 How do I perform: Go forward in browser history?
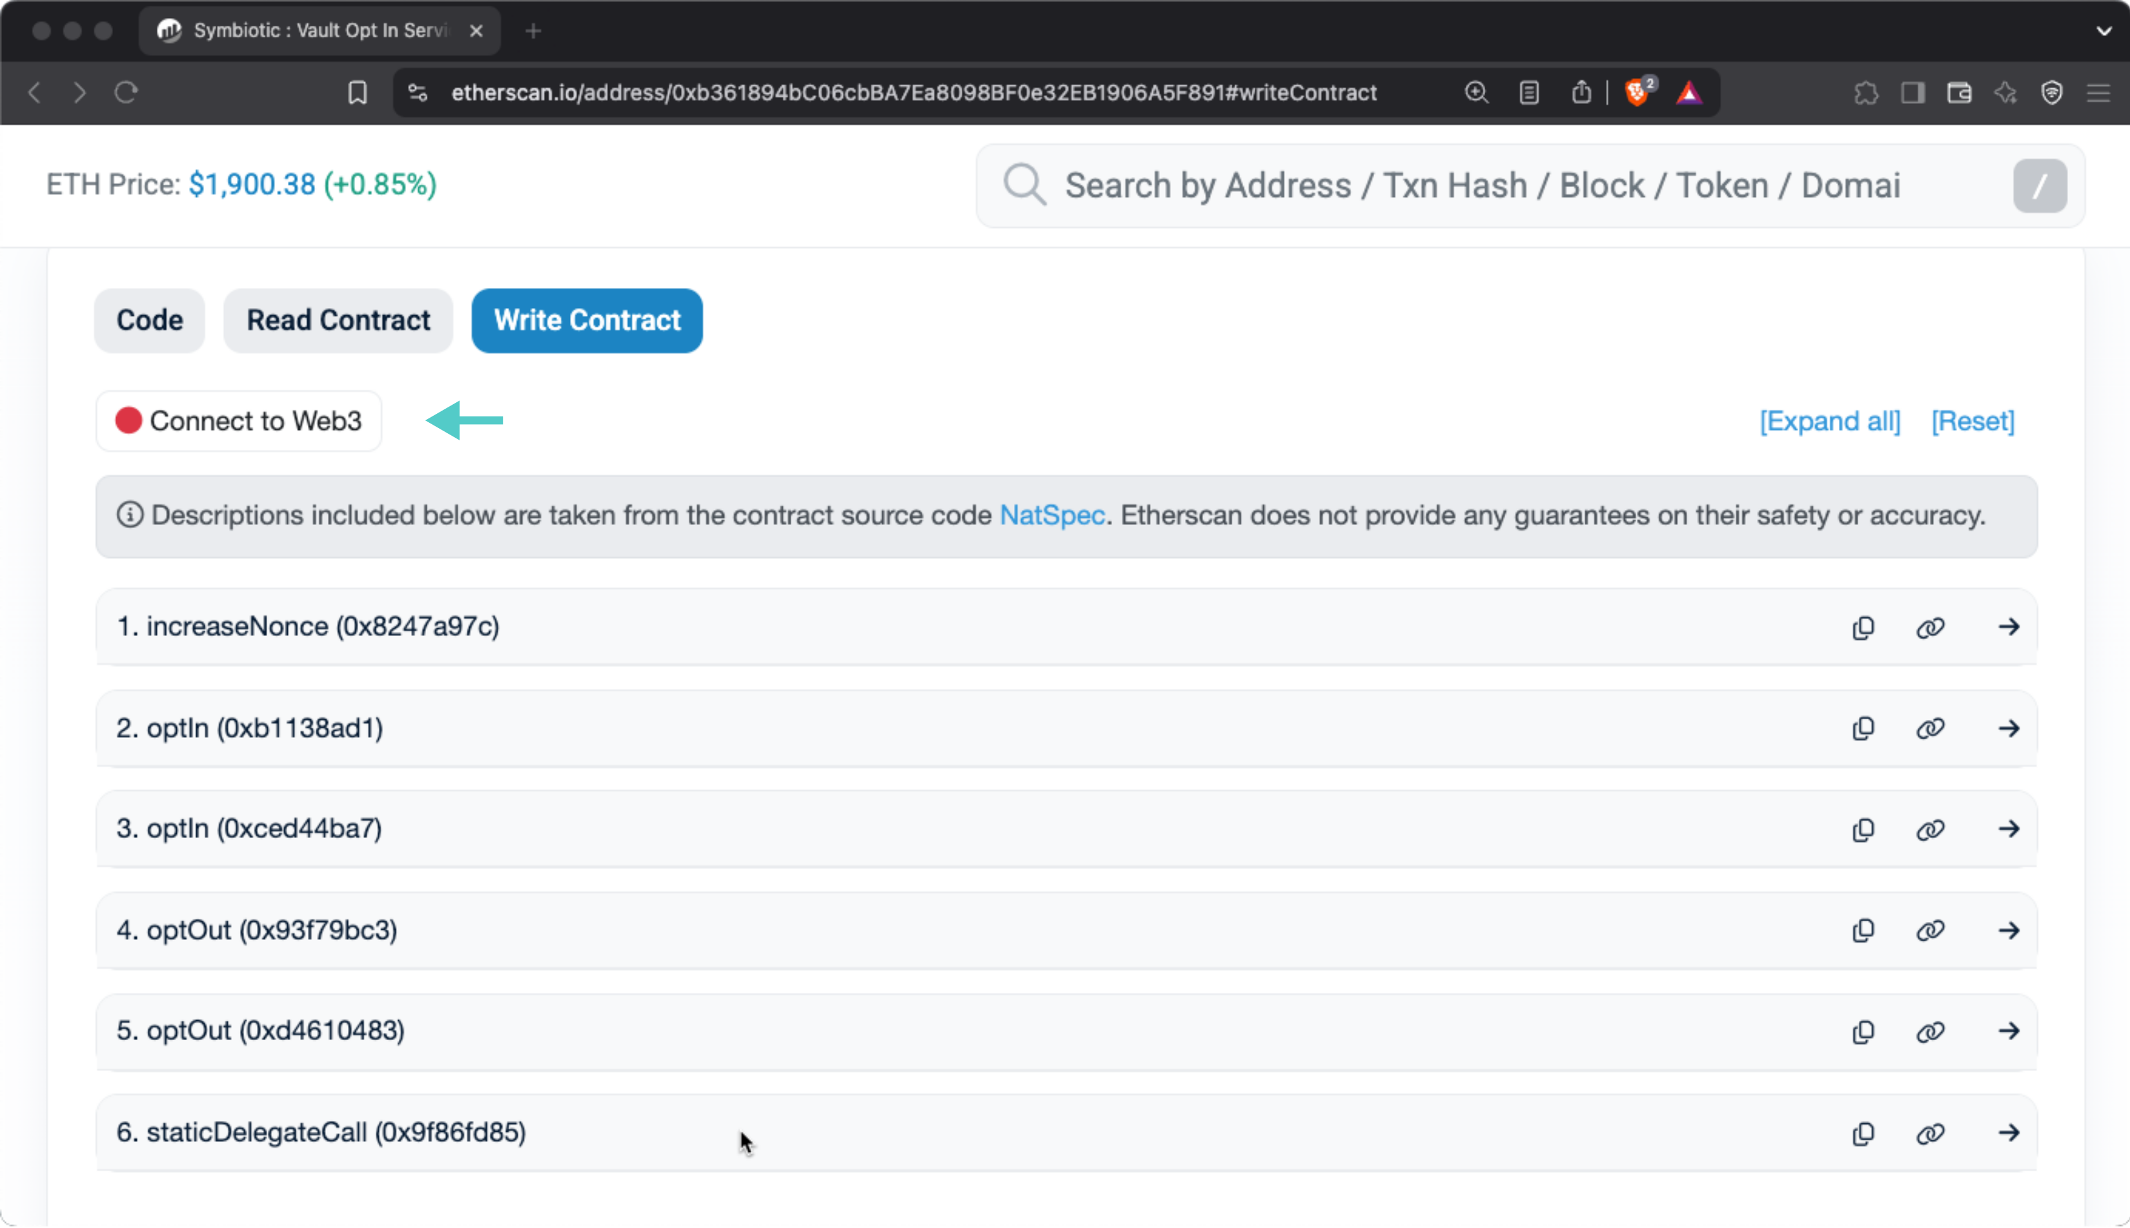click(x=80, y=92)
